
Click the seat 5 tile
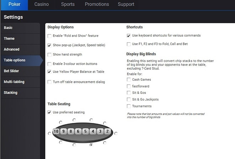[x=85, y=132]
